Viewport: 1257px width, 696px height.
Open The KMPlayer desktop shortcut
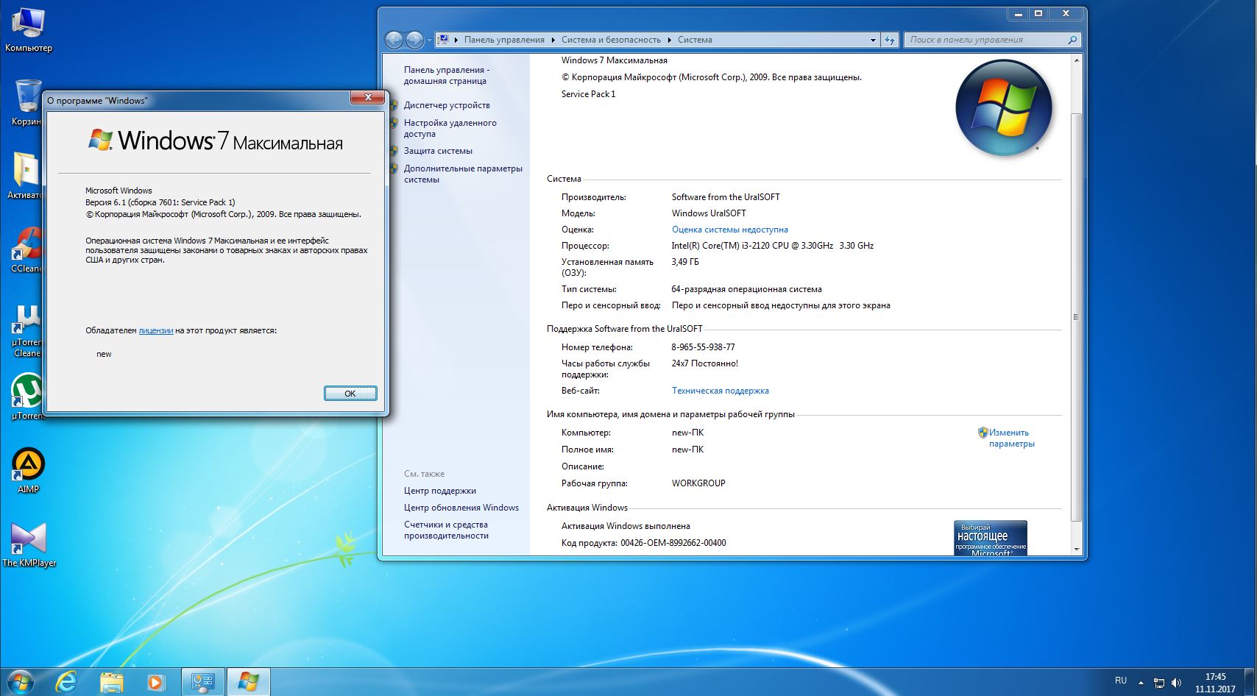pyautogui.click(x=28, y=543)
